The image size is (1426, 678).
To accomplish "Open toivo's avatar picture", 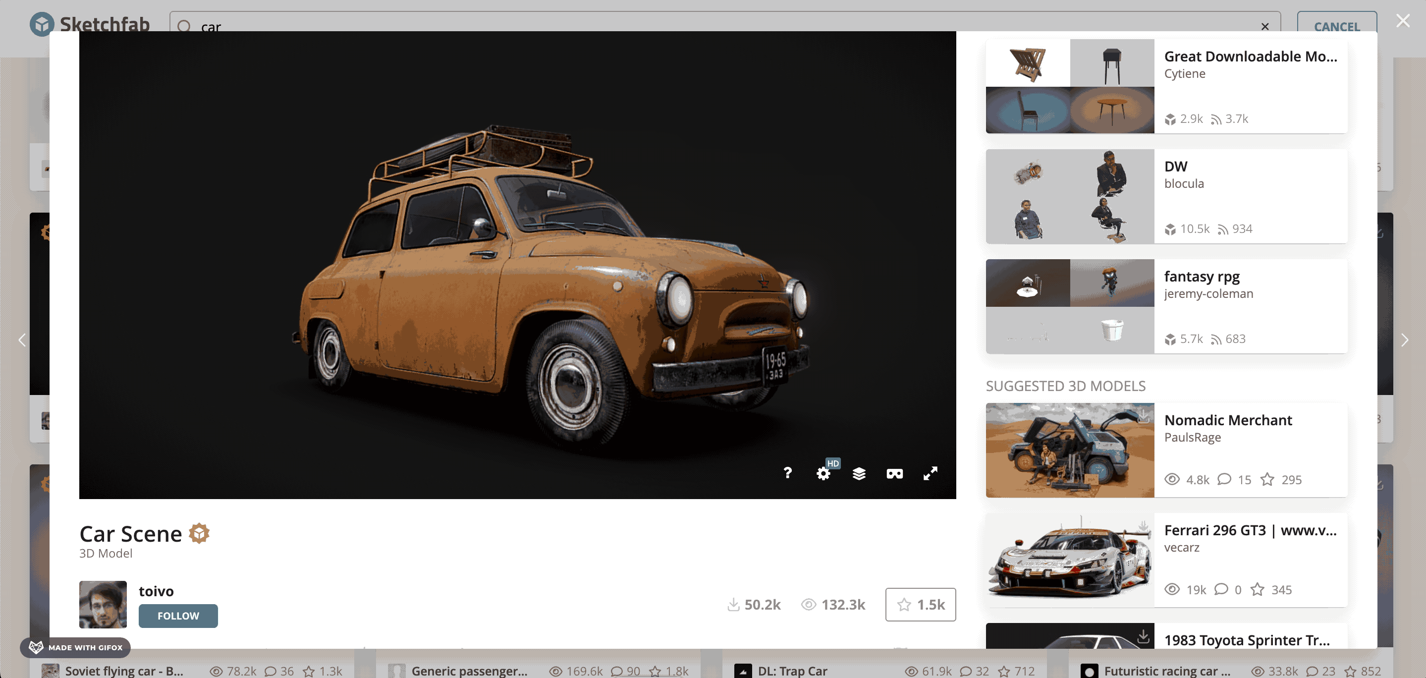I will click(x=103, y=604).
